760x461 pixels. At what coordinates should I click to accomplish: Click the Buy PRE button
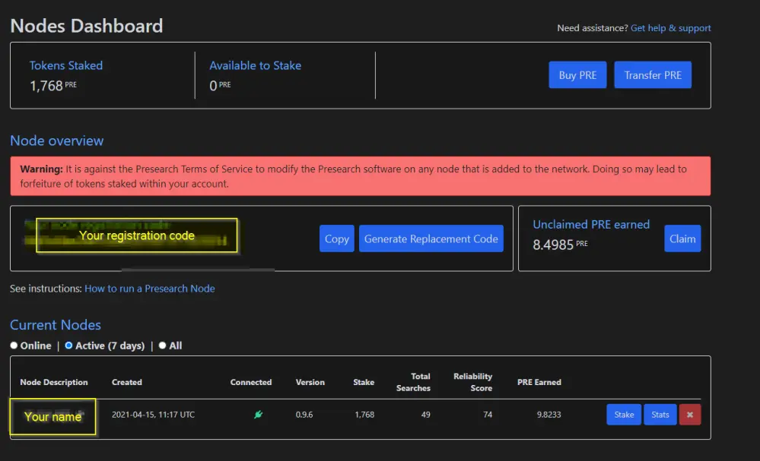577,75
